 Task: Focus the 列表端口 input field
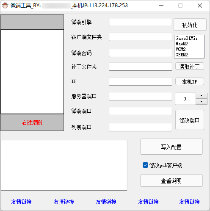pos(141,127)
